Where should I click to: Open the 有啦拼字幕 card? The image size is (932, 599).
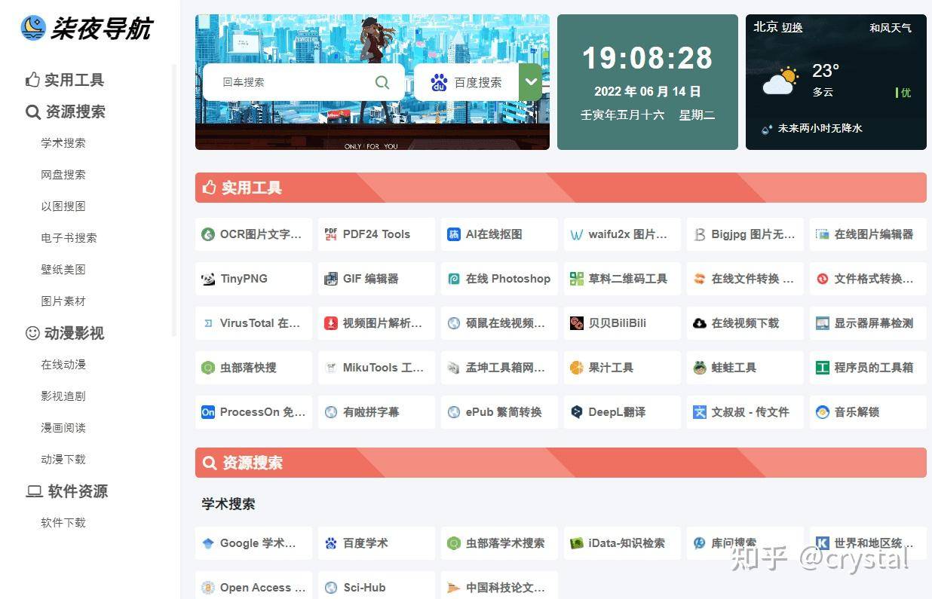coord(376,412)
